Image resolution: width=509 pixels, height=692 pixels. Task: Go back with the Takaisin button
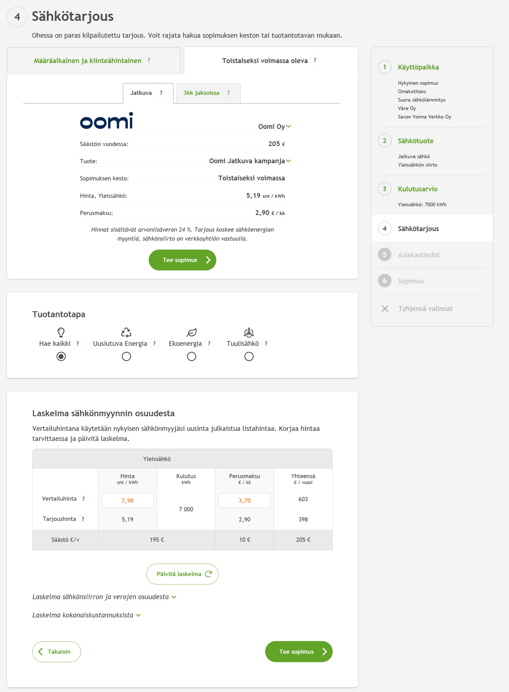[57, 652]
